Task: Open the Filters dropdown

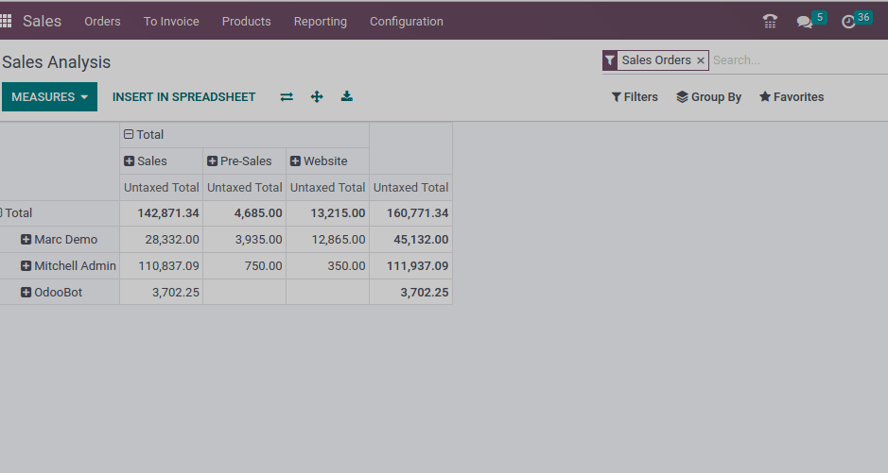Action: pos(635,97)
